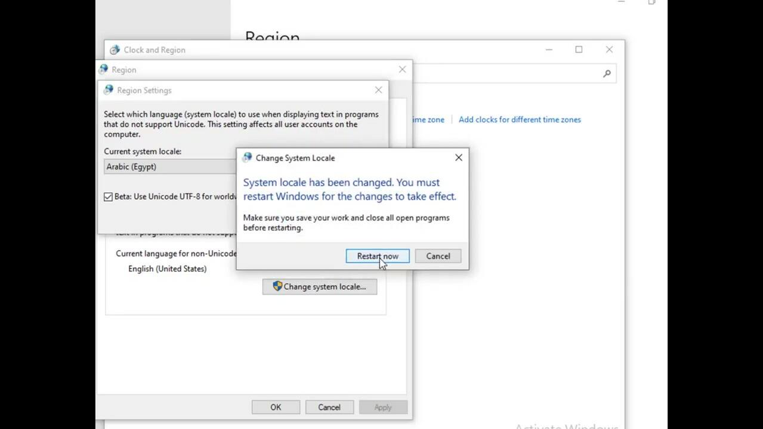Click the Region Settings title bar globe icon
The image size is (763, 429).
pyautogui.click(x=108, y=90)
